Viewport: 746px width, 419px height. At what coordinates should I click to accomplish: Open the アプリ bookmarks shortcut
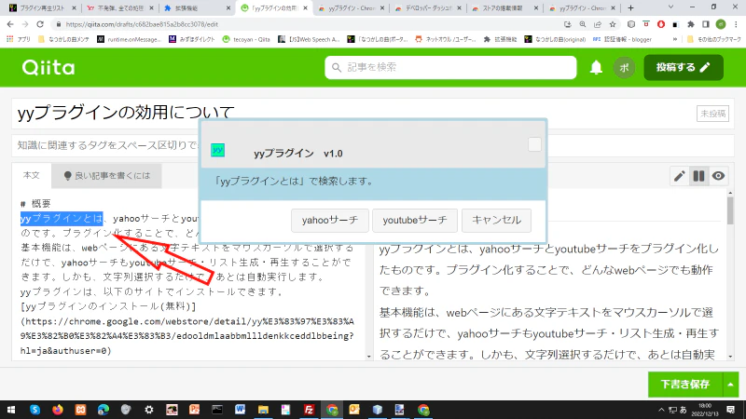19,39
